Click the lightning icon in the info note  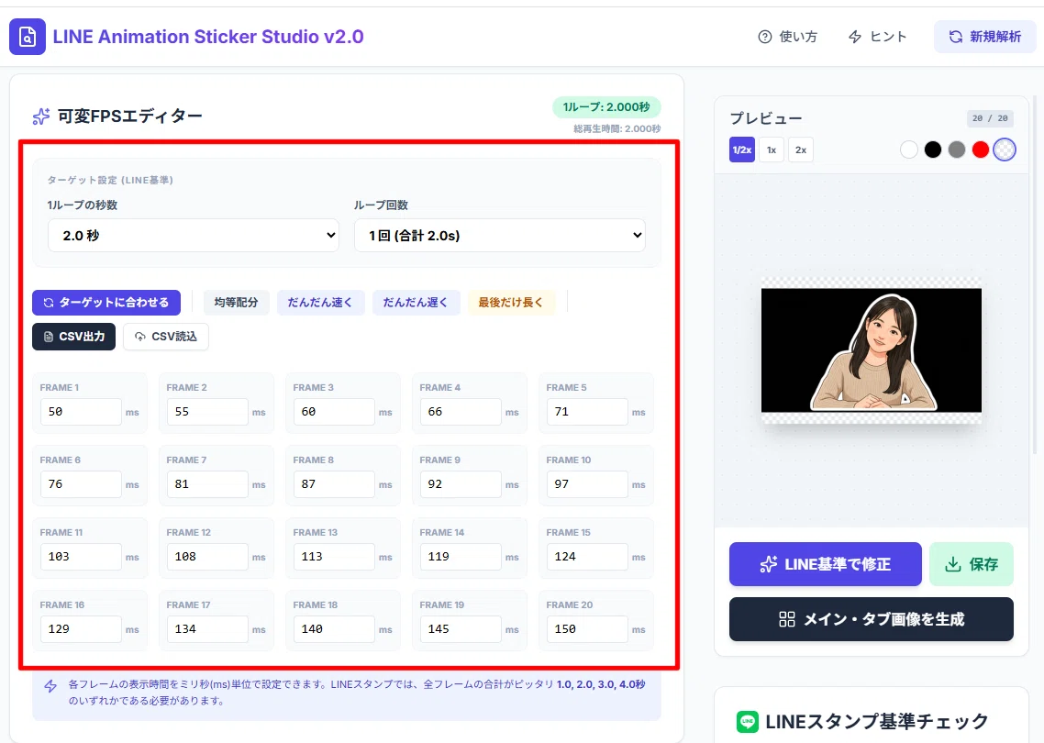tap(50, 686)
